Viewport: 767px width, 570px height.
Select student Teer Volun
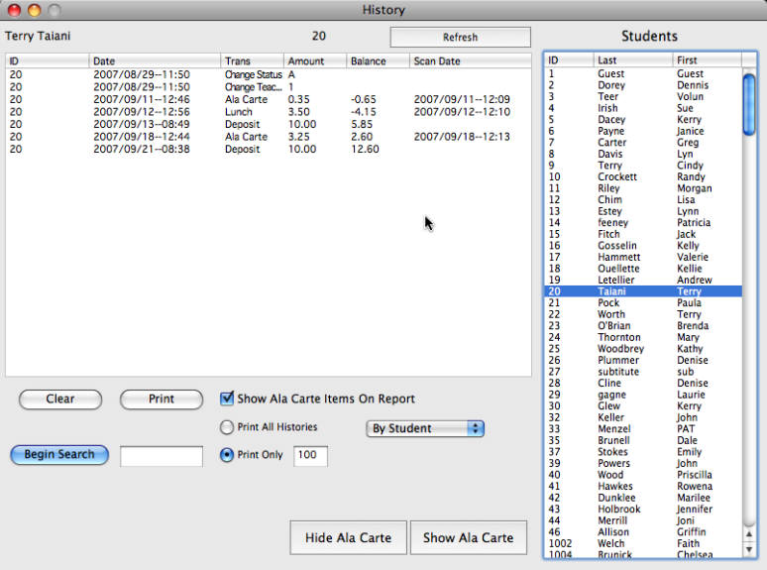pyautogui.click(x=643, y=96)
